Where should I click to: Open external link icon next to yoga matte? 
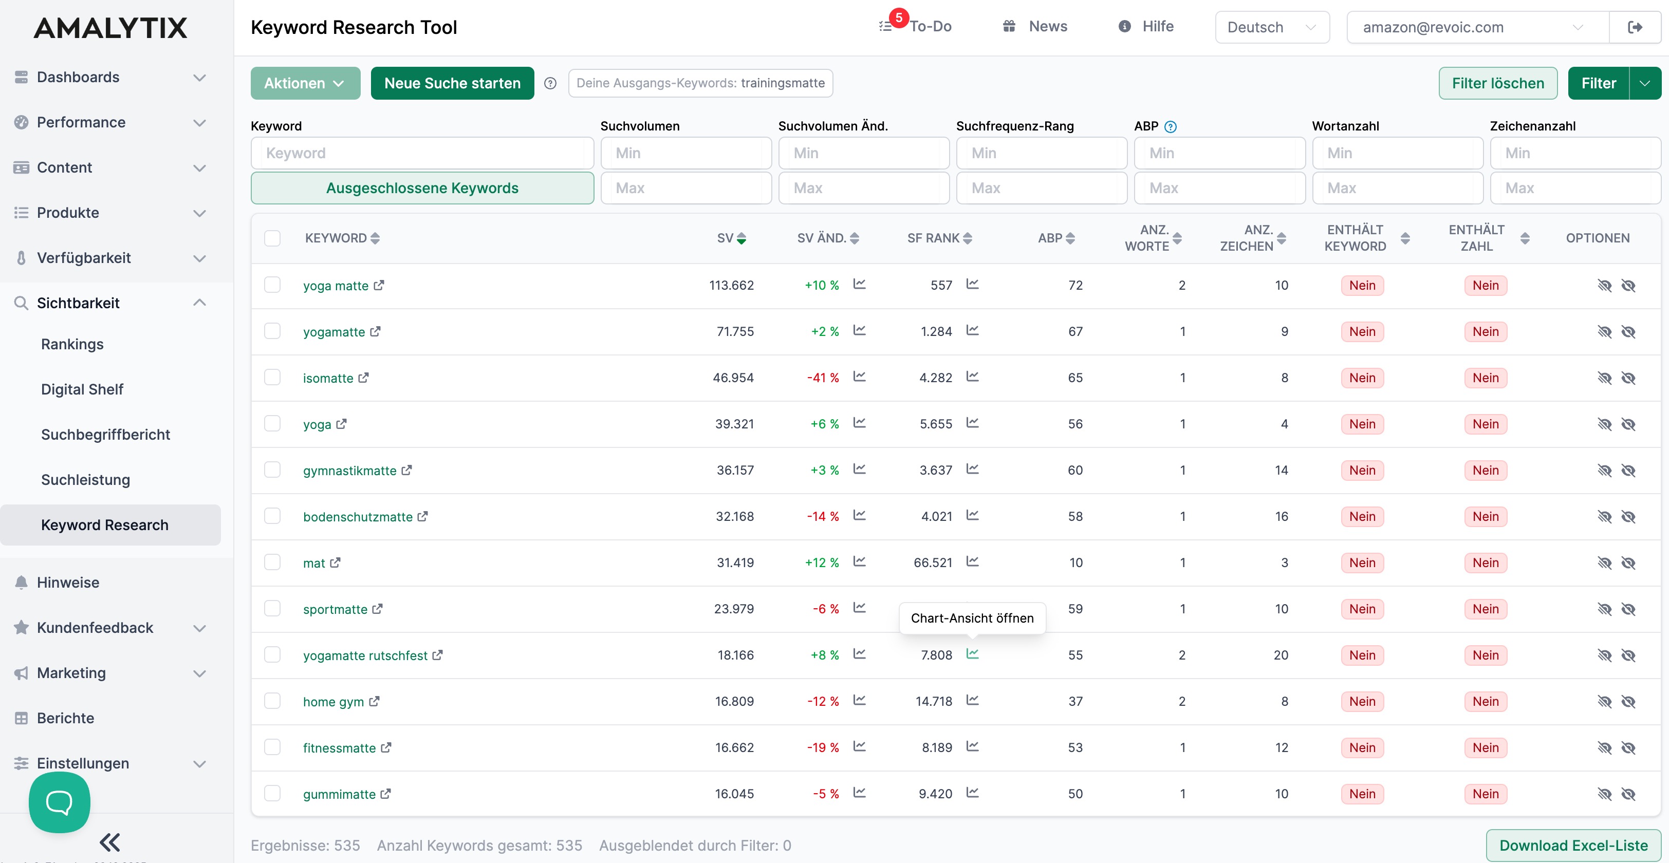(379, 285)
